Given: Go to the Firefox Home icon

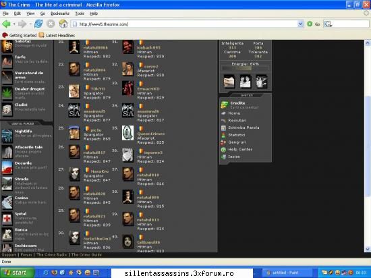Looking at the screenshot, I should click(63, 24).
